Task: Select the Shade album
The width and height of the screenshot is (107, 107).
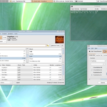Action: pos(45,59)
